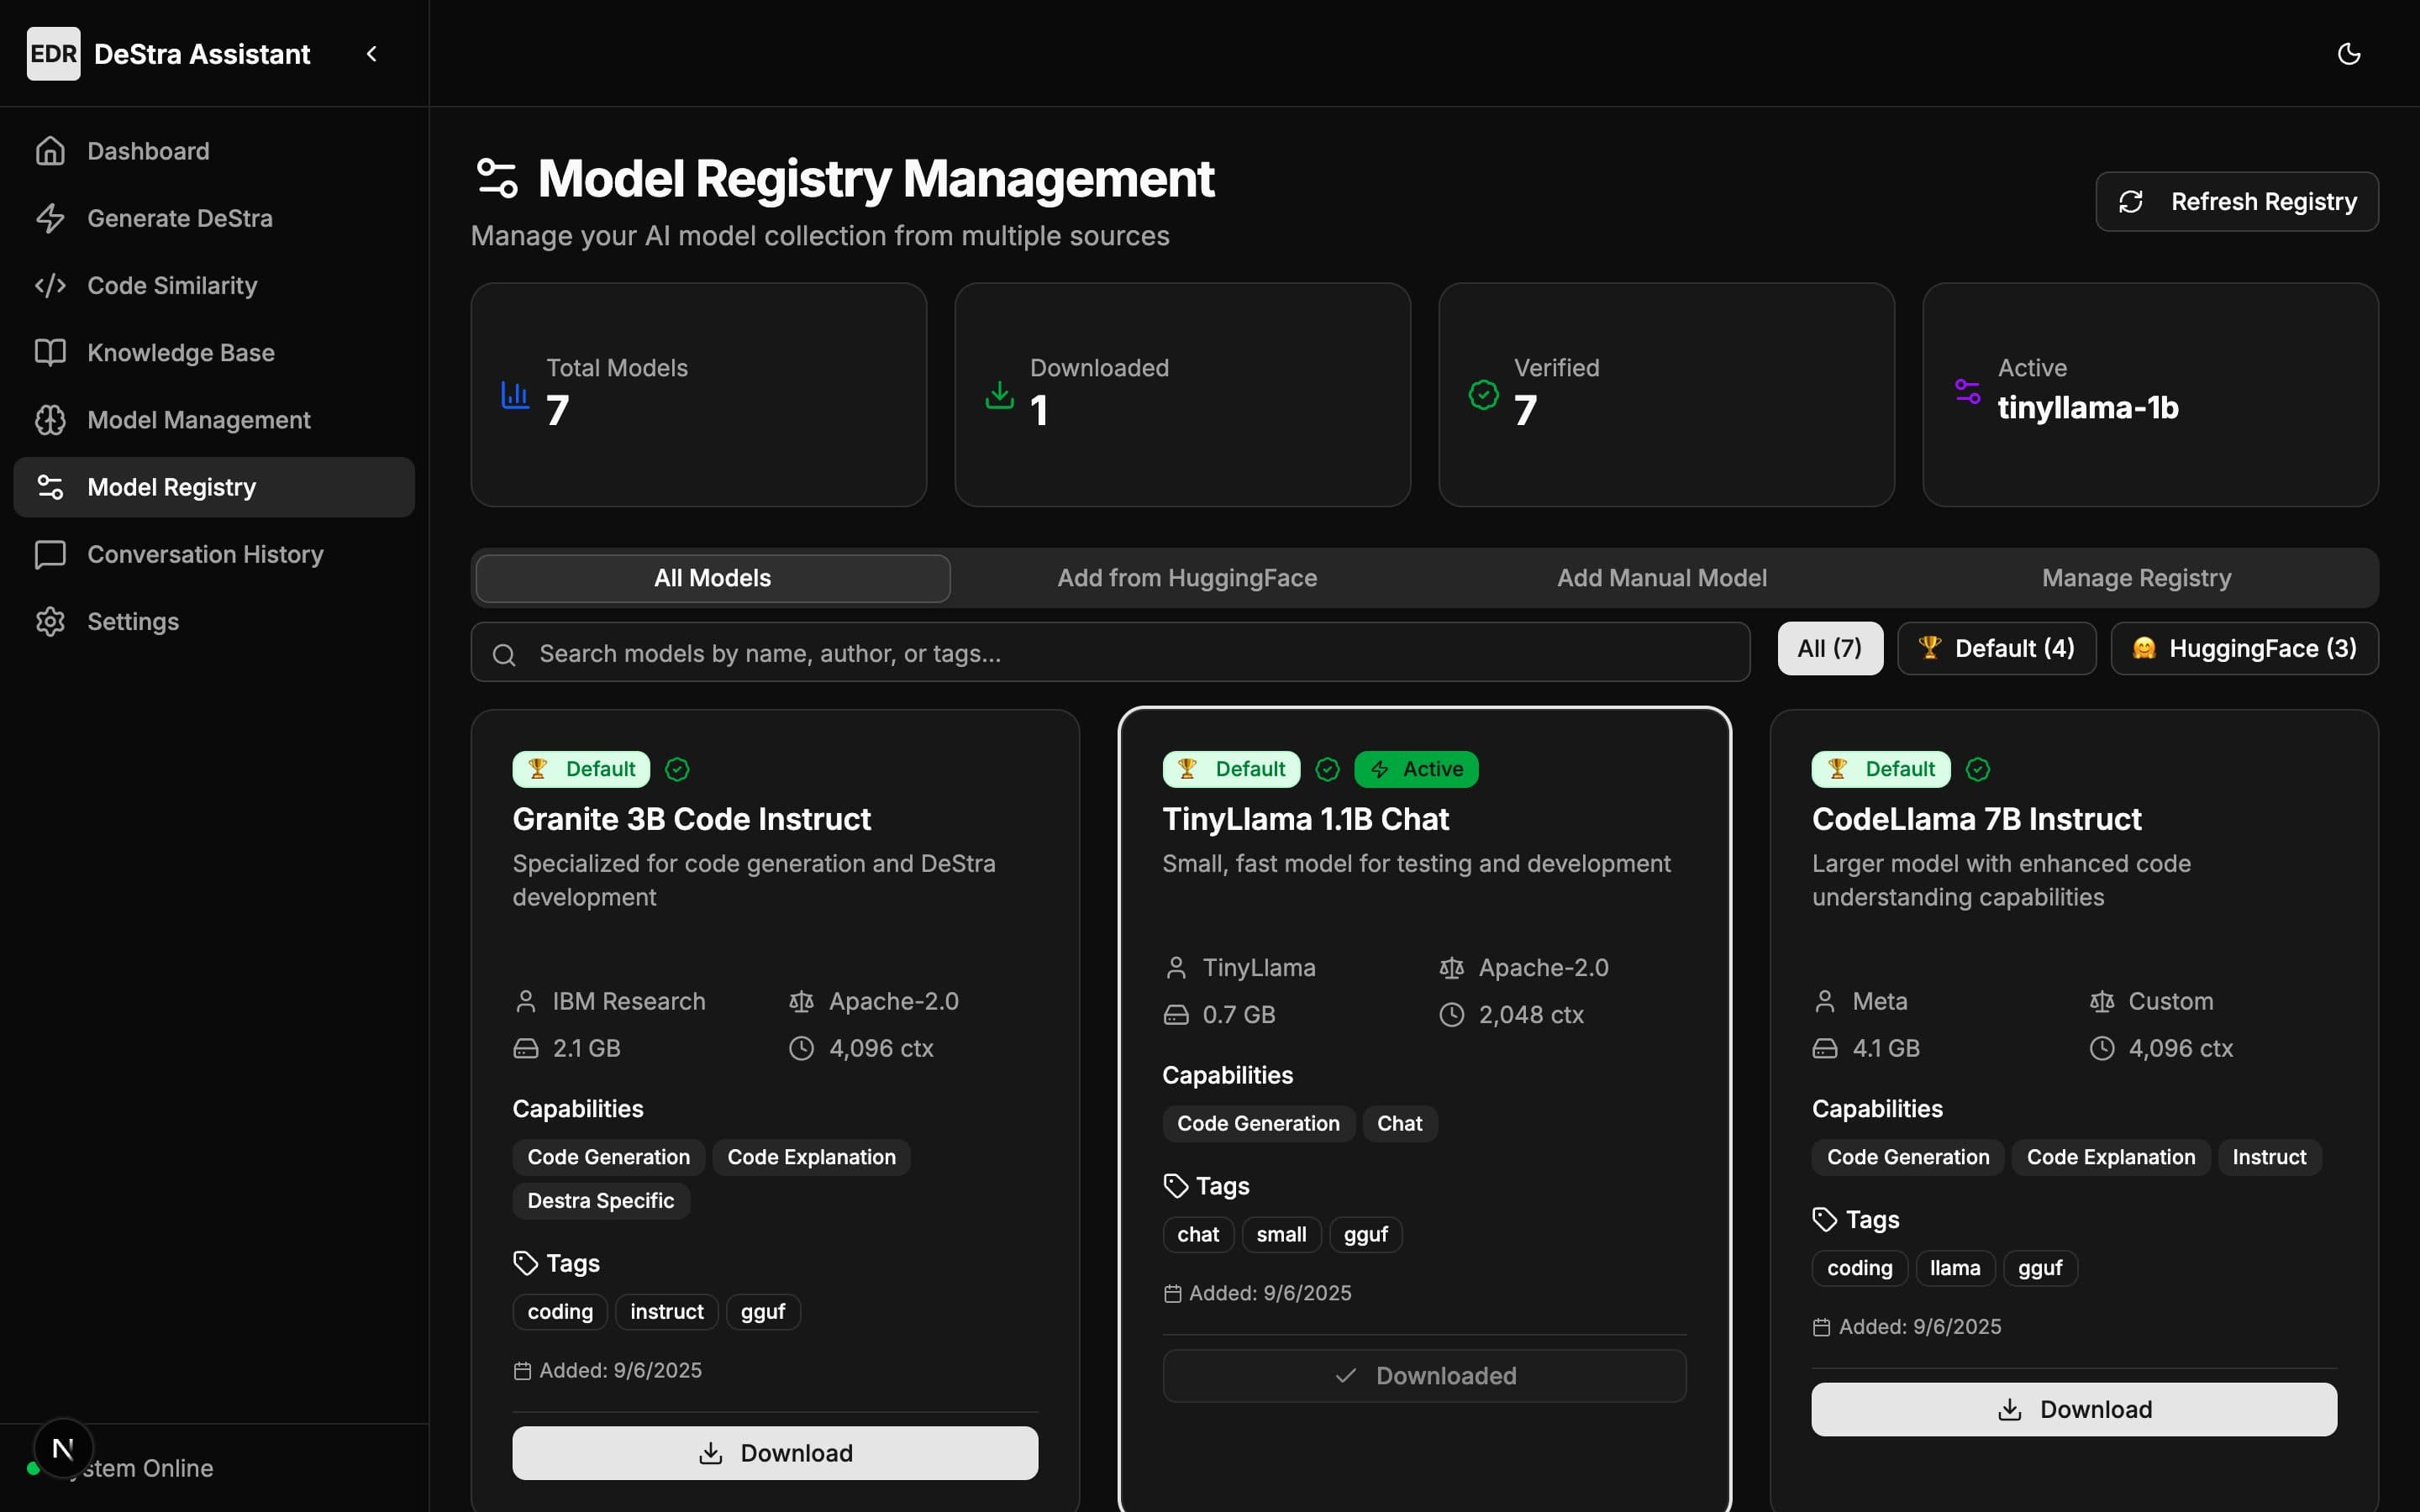Filter by All (7) models
The height and width of the screenshot is (1512, 2420).
1830,649
